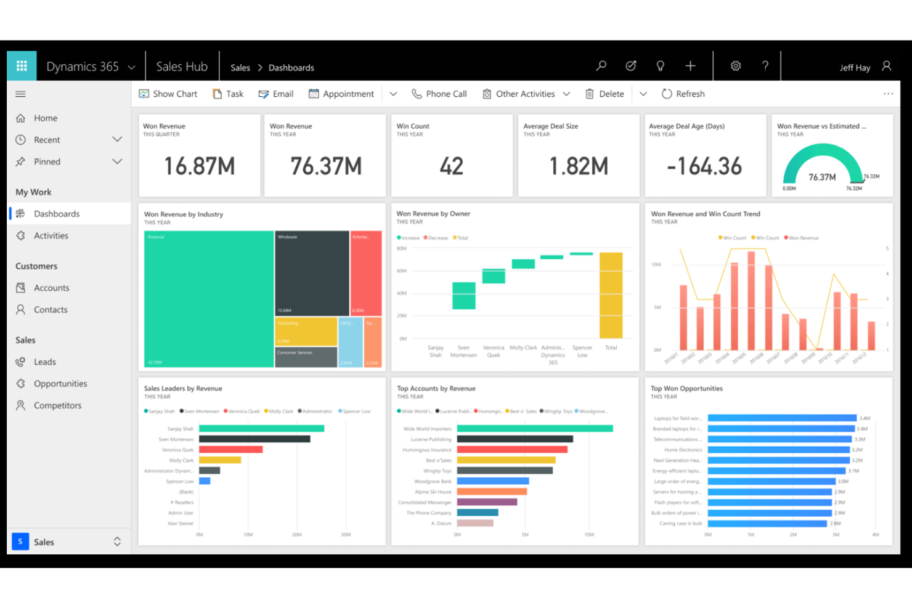The image size is (912, 608).
Task: Expand the Recent section in the sidebar
Action: pyautogui.click(x=117, y=139)
